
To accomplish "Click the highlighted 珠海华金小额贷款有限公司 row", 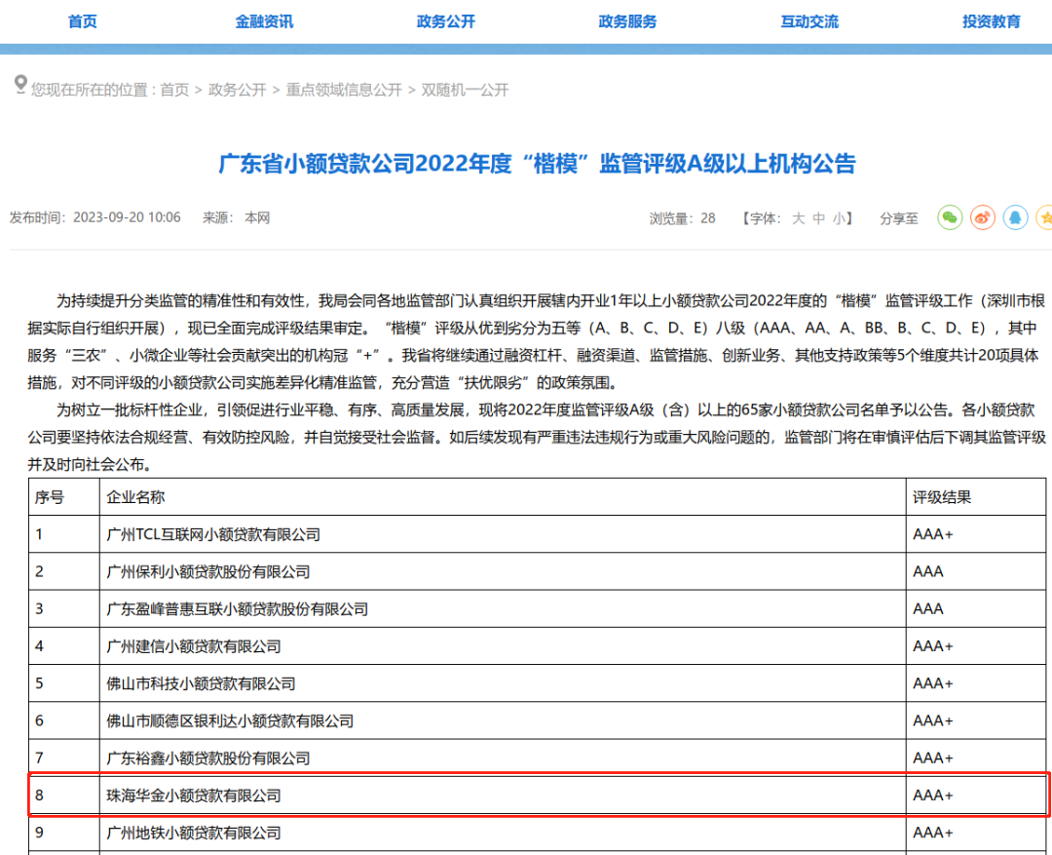I will coord(194,796).
